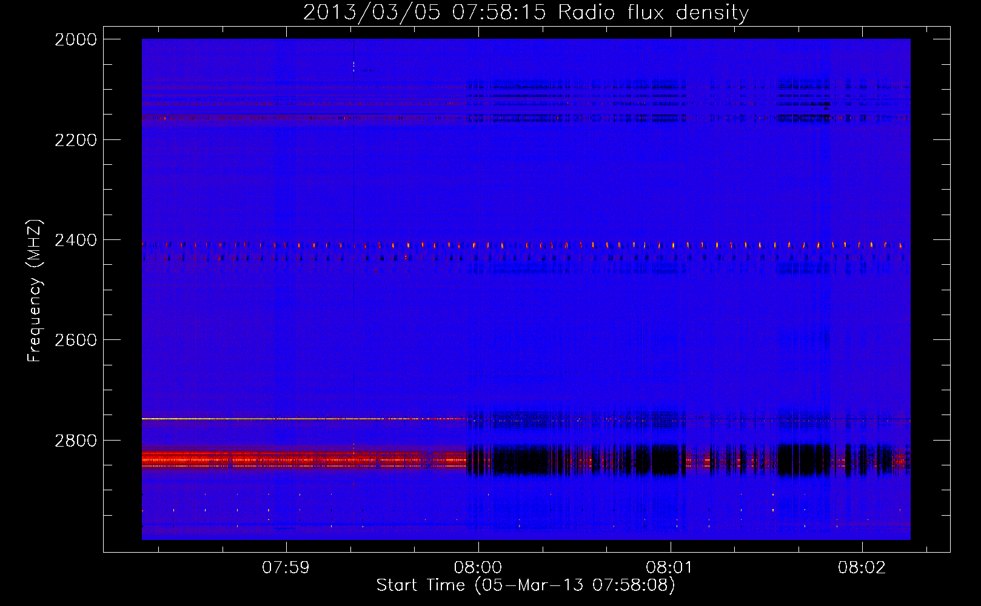Click the 2600 frequency tick label
The image size is (981, 606).
tap(76, 340)
